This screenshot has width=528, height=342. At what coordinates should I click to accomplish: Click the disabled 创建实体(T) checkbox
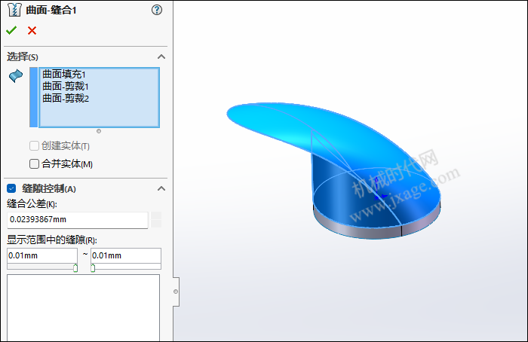[34, 145]
